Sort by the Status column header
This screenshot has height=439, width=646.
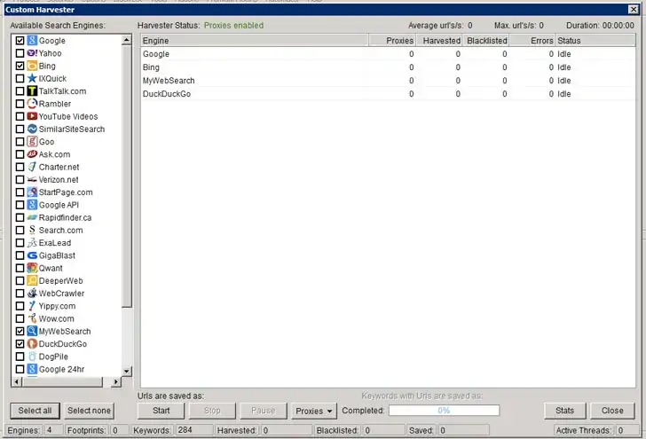pos(595,41)
